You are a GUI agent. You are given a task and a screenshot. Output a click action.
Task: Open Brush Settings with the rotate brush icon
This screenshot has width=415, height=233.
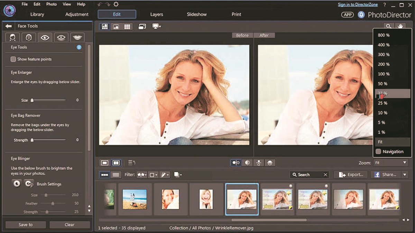pyautogui.click(x=28, y=184)
